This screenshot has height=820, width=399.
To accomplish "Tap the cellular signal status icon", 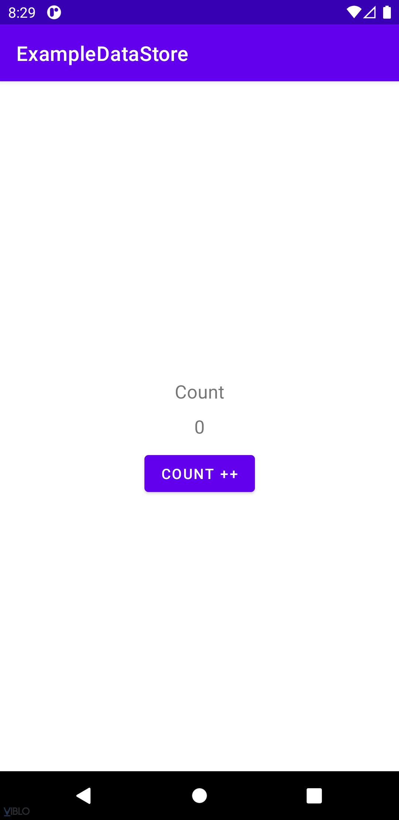I will point(370,13).
